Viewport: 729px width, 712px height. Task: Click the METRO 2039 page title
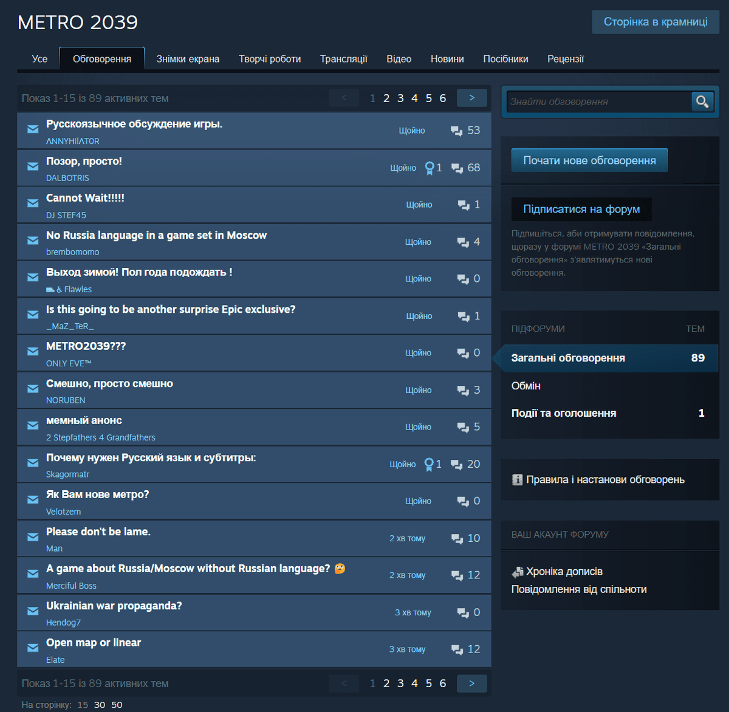[78, 22]
